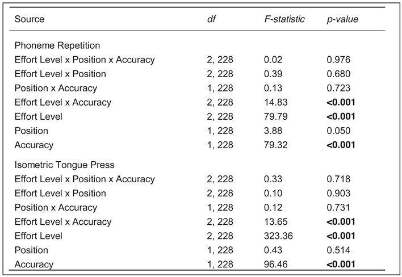Select the p-value 0.903 cell

(x=338, y=193)
